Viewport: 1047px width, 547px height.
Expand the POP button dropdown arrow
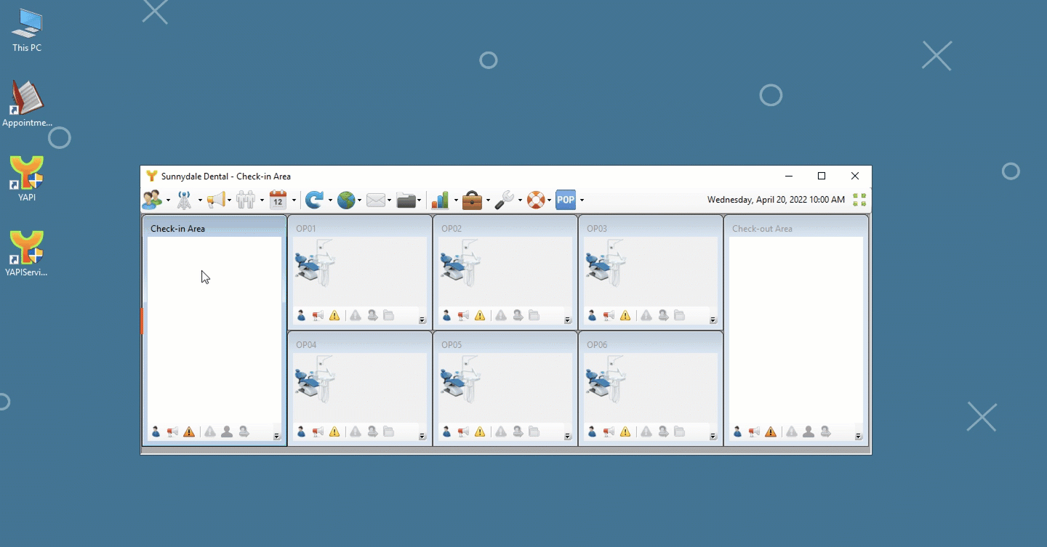(582, 200)
